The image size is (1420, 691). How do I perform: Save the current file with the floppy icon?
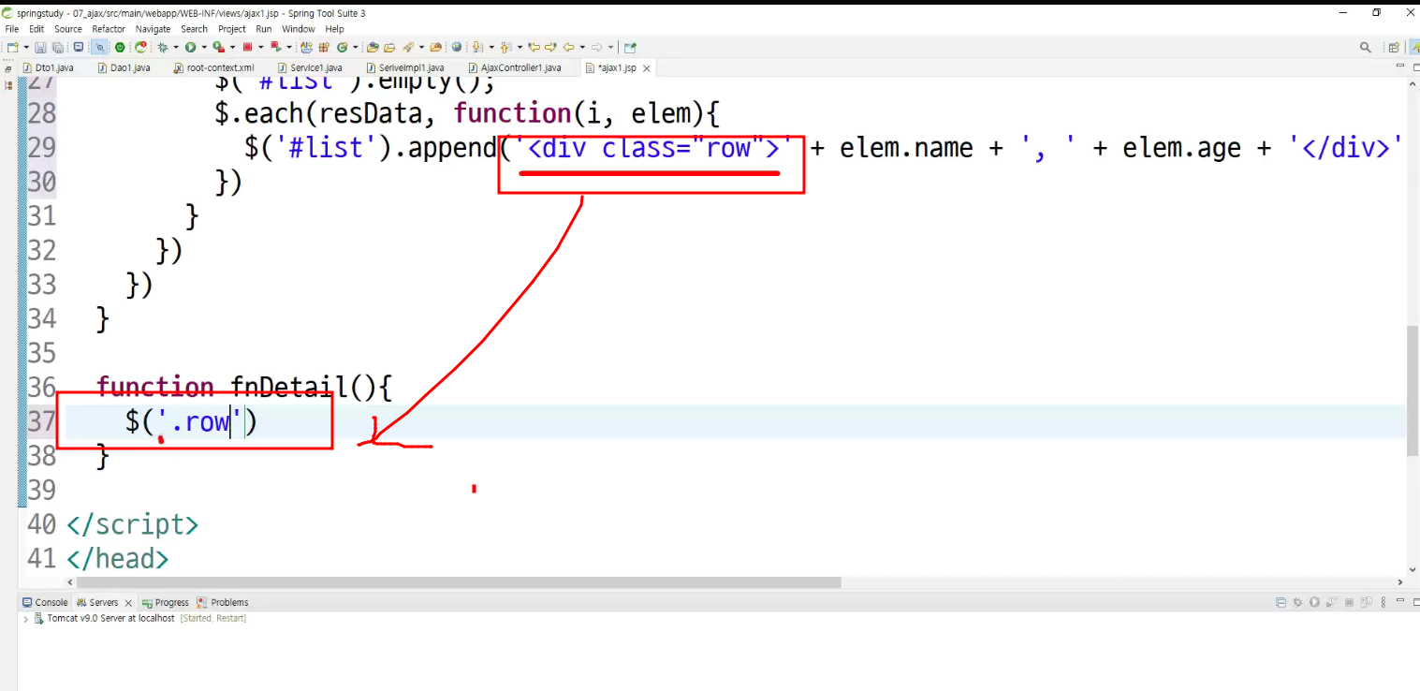coord(40,47)
